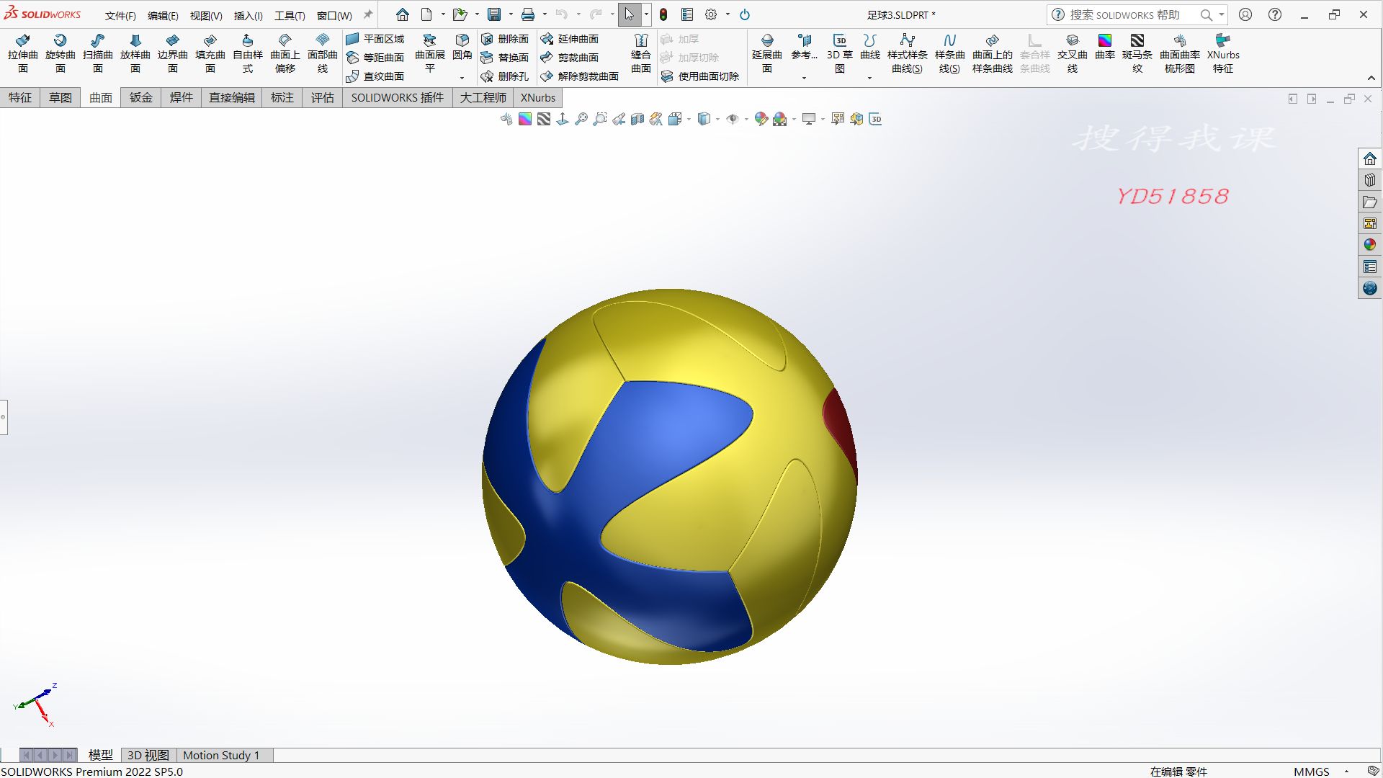The height and width of the screenshot is (778, 1383).
Task: Open the 插入(I) menu
Action: pos(248,14)
